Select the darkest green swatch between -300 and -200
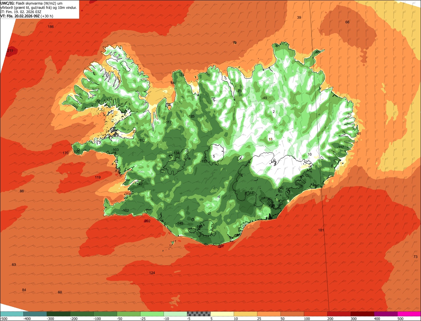 [x=58, y=314]
